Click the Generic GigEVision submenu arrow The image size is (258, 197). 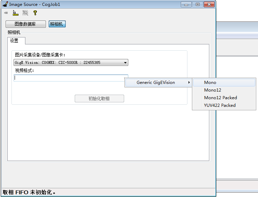pyautogui.click(x=189, y=83)
